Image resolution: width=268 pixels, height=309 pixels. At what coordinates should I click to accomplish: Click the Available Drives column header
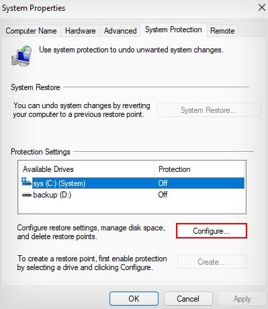click(x=87, y=169)
